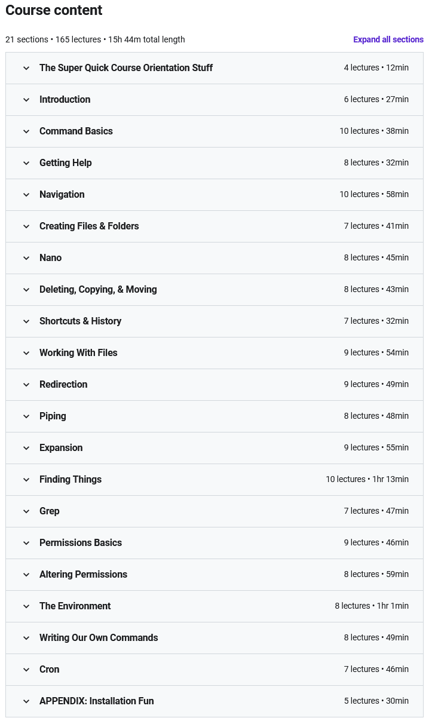The width and height of the screenshot is (429, 724).
Task: Toggle the Piping section chevron
Action: click(x=26, y=416)
